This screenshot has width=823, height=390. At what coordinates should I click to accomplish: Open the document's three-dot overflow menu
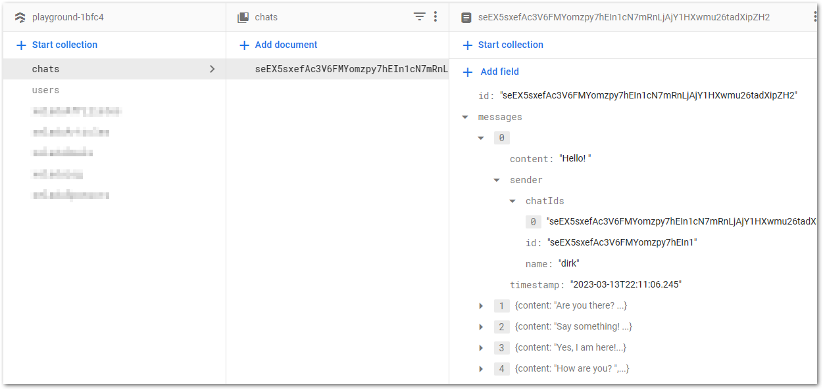click(x=816, y=17)
